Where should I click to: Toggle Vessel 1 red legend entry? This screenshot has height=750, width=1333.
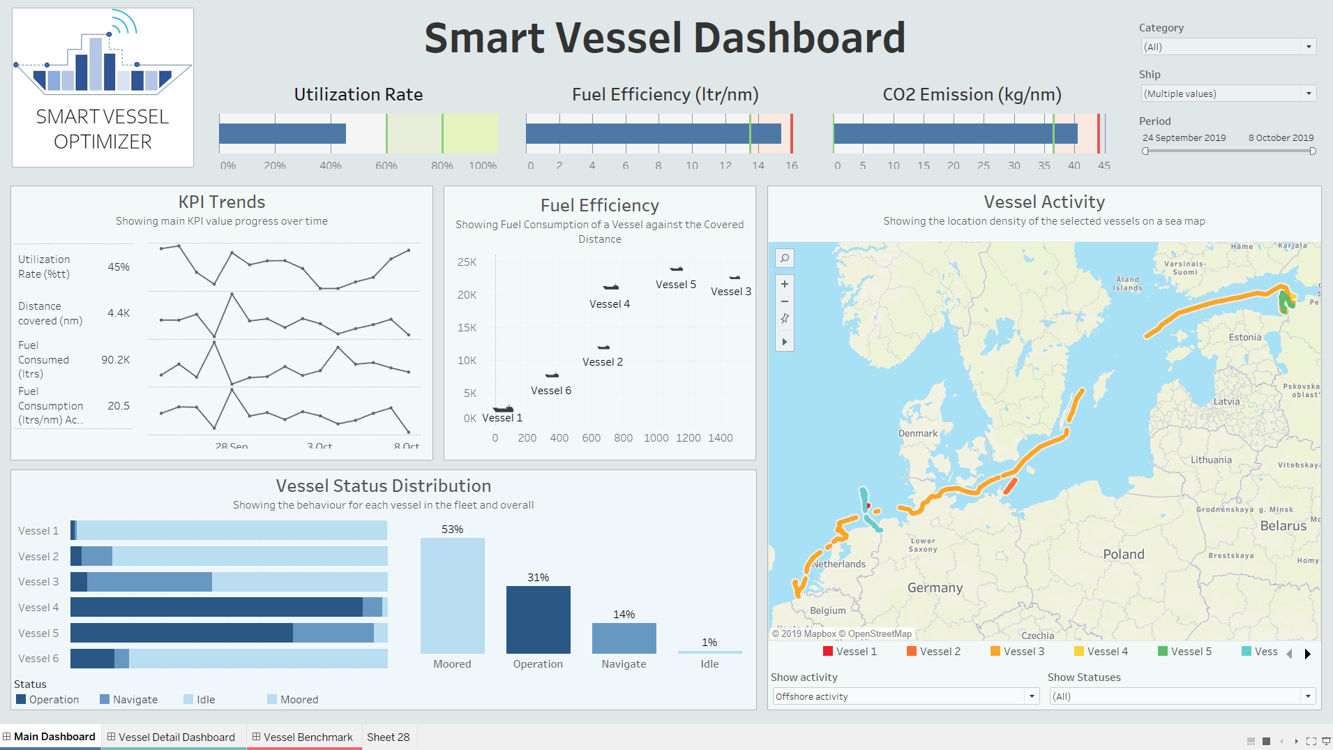850,652
